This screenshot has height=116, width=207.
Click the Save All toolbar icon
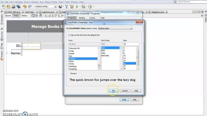pos(18,6)
